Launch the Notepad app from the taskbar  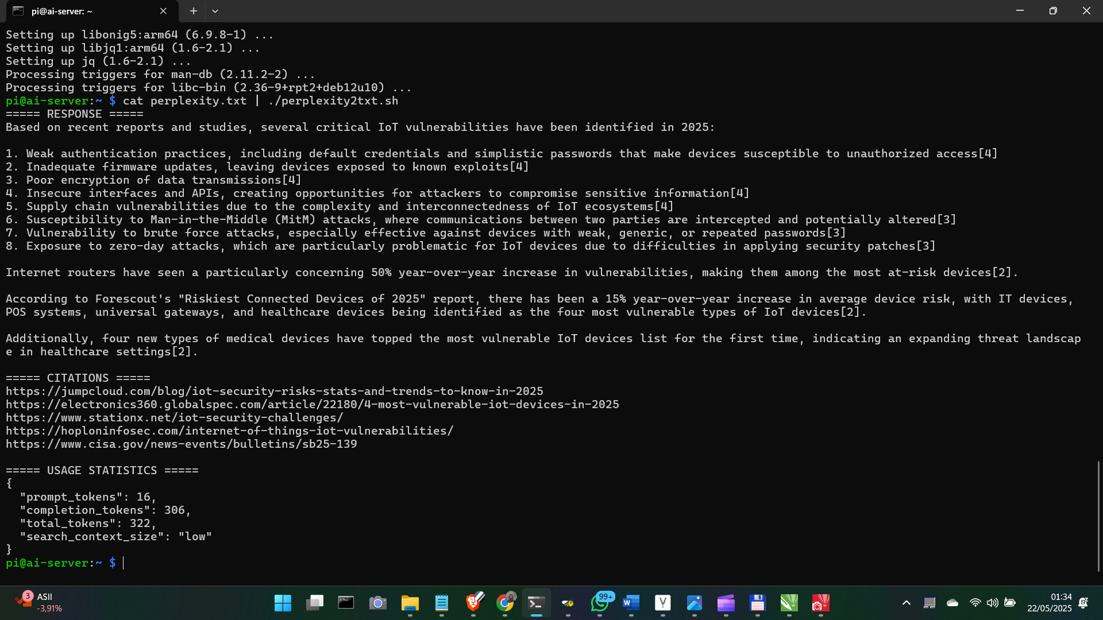[441, 603]
